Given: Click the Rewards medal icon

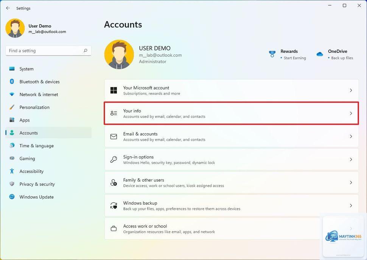Looking at the screenshot, I should pyautogui.click(x=272, y=54).
